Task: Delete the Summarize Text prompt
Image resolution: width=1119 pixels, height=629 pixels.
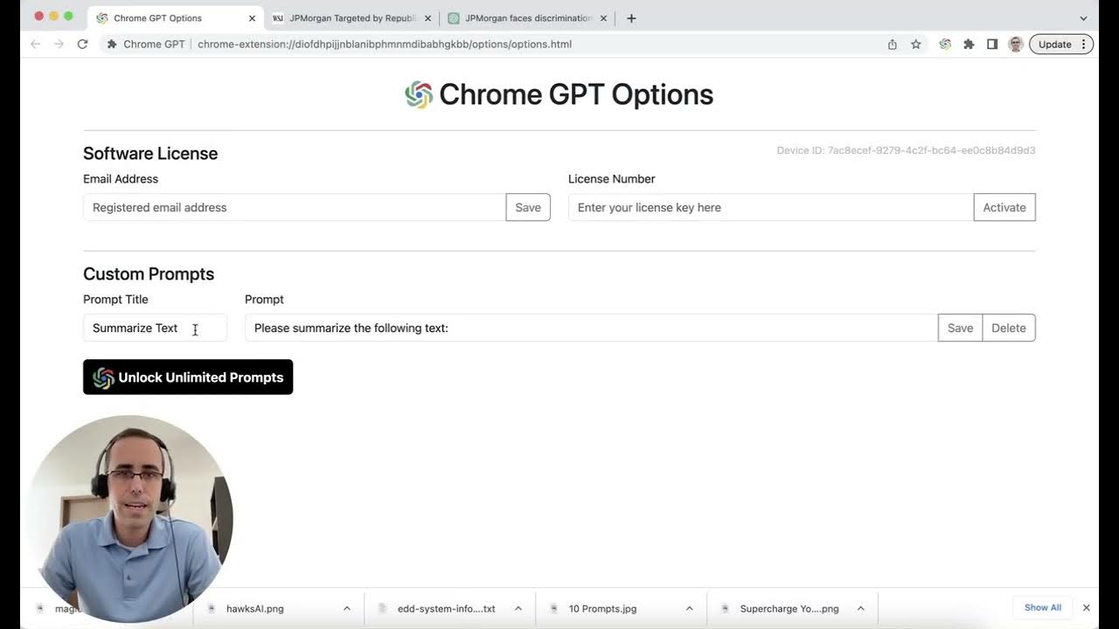Action: (x=1009, y=328)
